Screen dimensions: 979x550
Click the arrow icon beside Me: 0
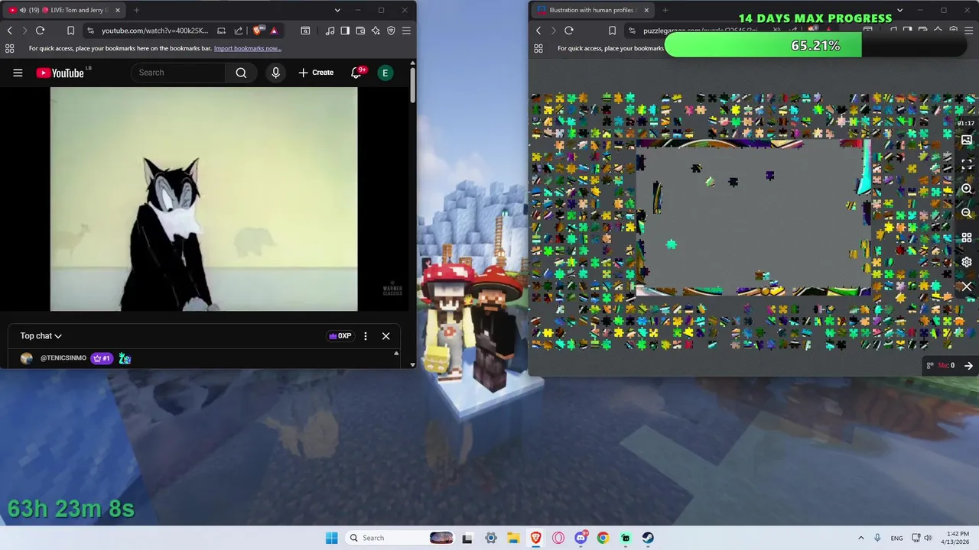coord(968,365)
